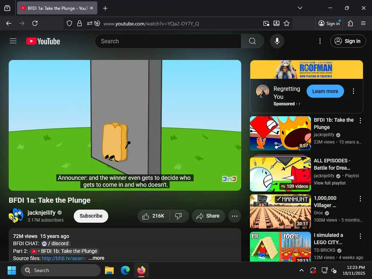
Task: Click the search magnifier button
Action: (x=252, y=41)
